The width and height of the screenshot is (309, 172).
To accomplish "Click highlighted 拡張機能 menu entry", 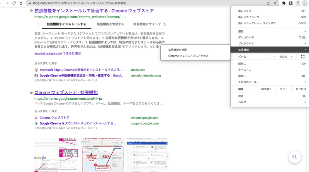I will coord(270,50).
